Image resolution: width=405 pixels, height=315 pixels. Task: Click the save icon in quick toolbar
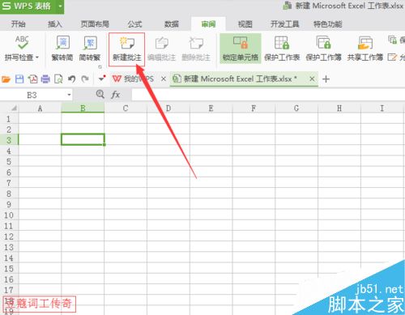coord(19,79)
